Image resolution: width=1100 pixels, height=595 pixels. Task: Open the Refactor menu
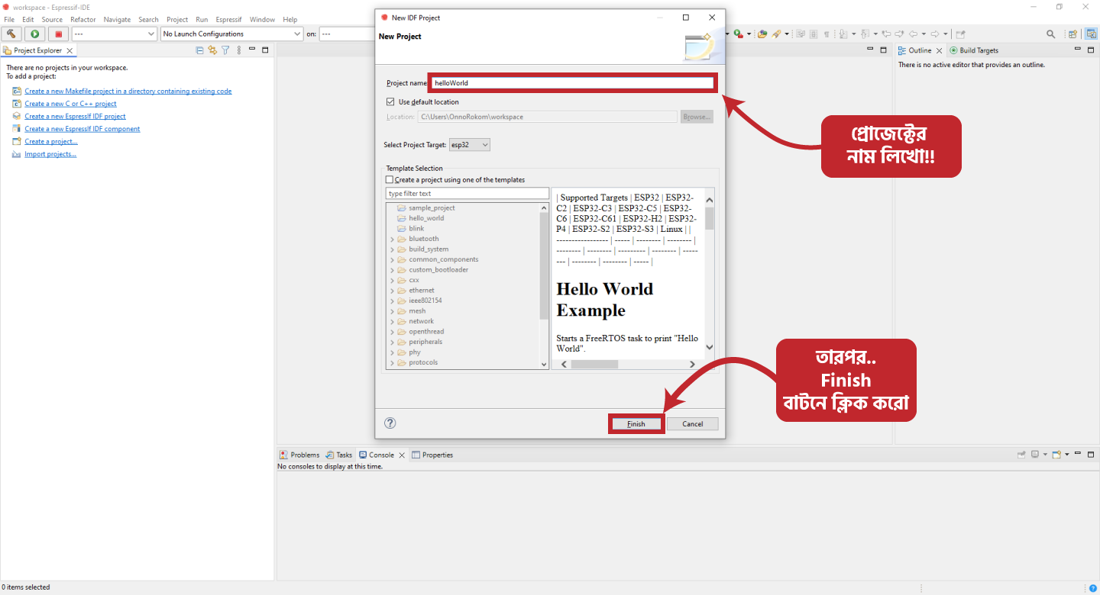click(83, 19)
